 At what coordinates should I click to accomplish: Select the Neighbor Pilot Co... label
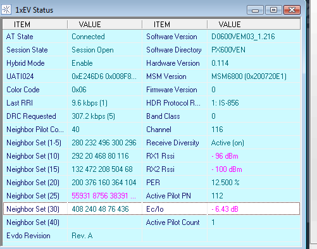coord(35,130)
